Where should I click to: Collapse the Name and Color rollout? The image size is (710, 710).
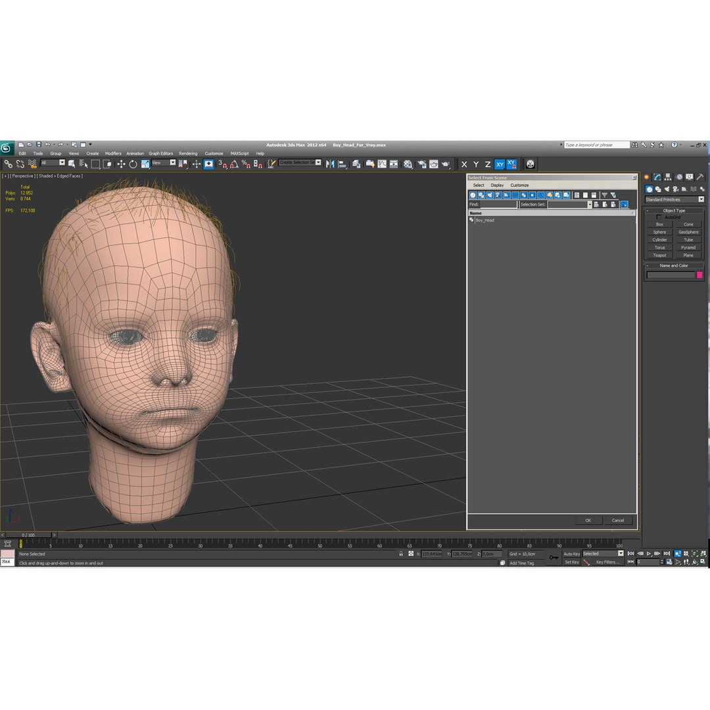674,266
